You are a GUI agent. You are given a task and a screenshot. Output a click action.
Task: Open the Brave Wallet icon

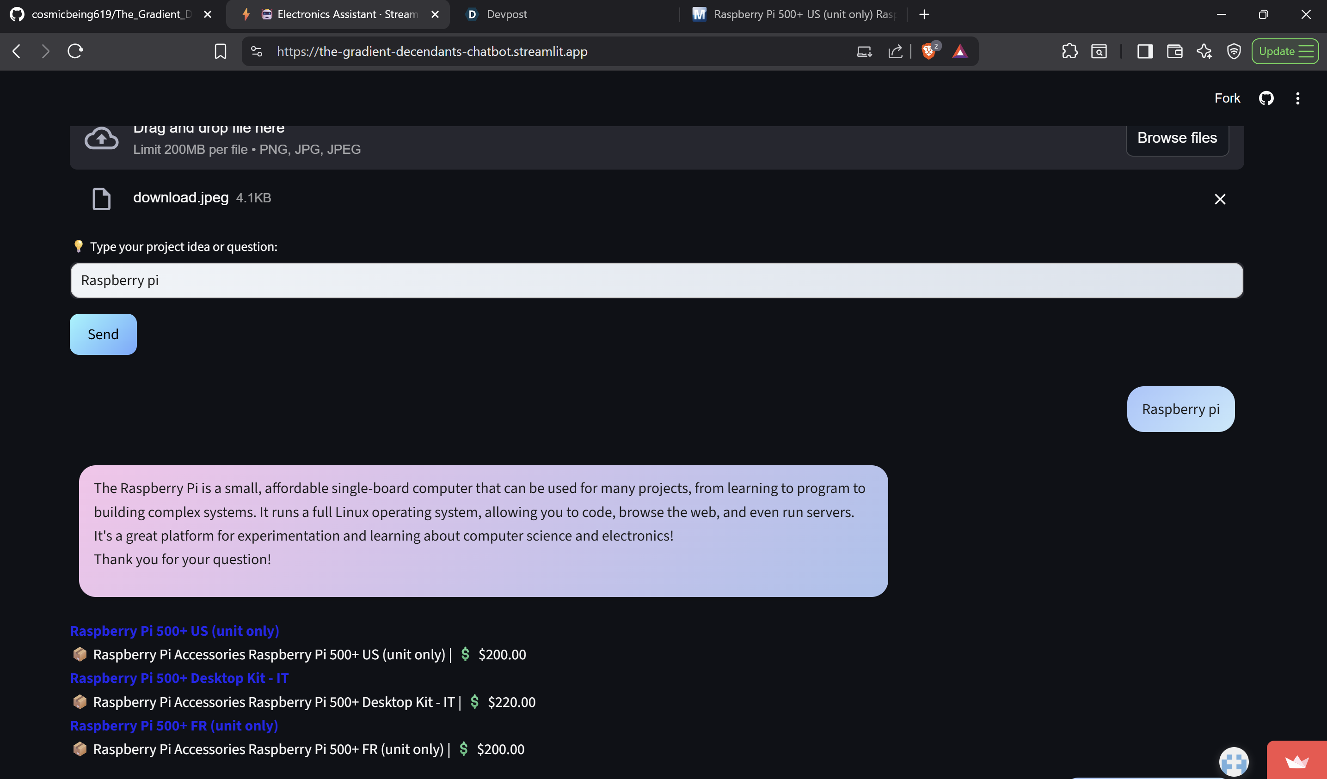pyautogui.click(x=1174, y=52)
